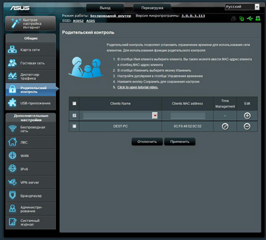The image size is (266, 240).
Task: Open Гостевая сеть guest network
Action: click(x=31, y=63)
